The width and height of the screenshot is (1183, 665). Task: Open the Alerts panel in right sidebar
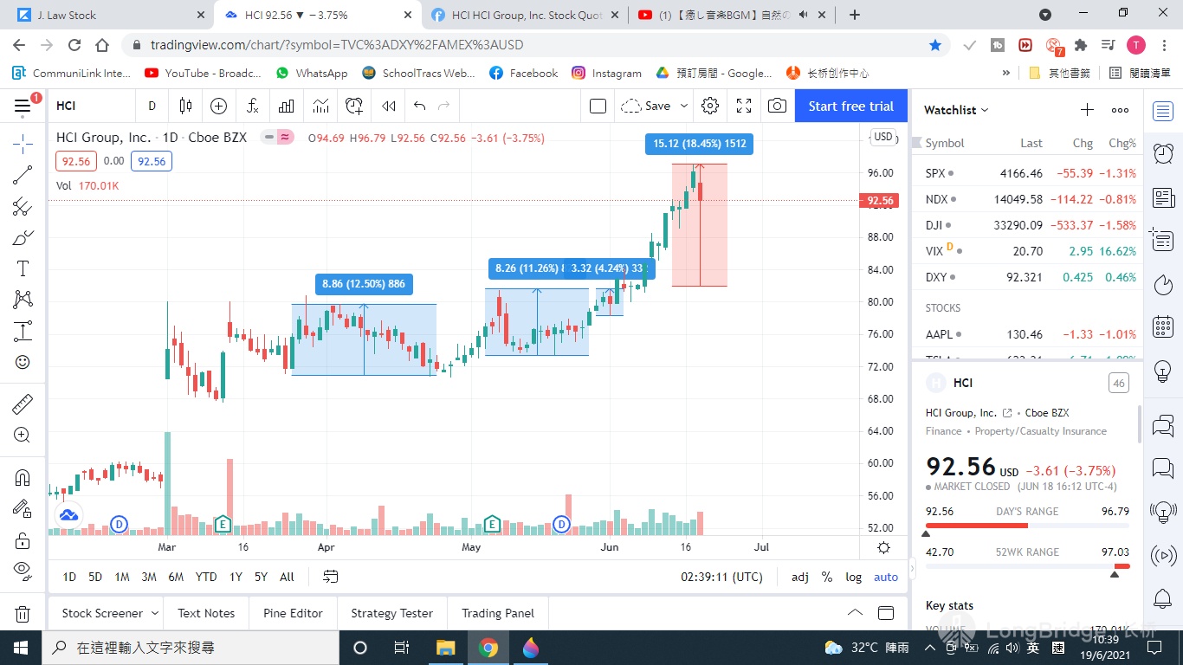(x=1163, y=154)
